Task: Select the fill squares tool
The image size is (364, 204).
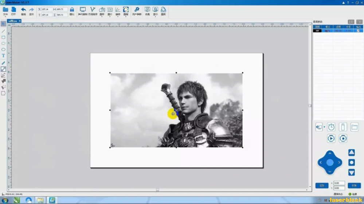Action: pyautogui.click(x=3, y=69)
